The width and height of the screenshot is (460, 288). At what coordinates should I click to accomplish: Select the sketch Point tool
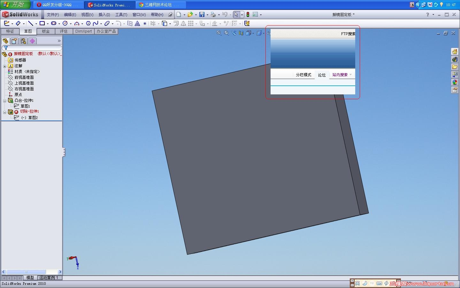pyautogui.click(x=145, y=23)
